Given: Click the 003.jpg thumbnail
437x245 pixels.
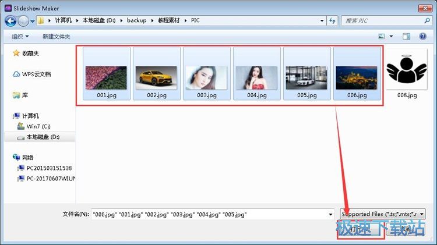Looking at the screenshot, I should [206, 78].
